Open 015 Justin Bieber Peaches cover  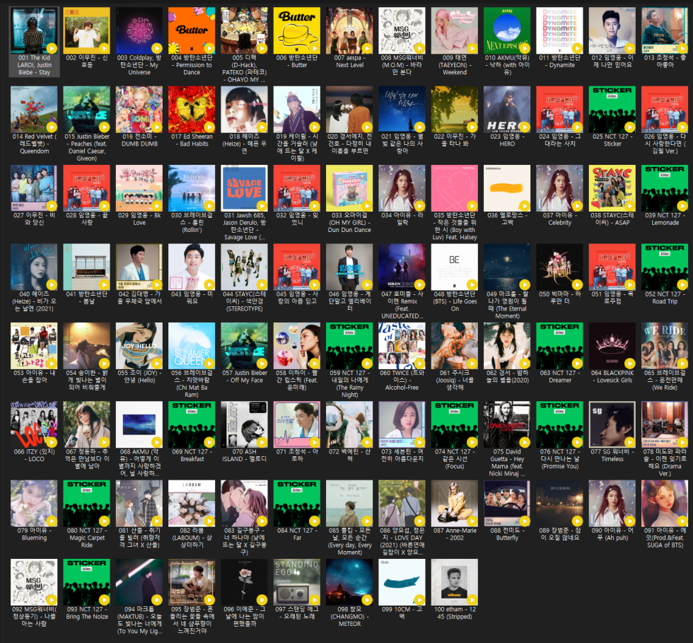pyautogui.click(x=86, y=110)
